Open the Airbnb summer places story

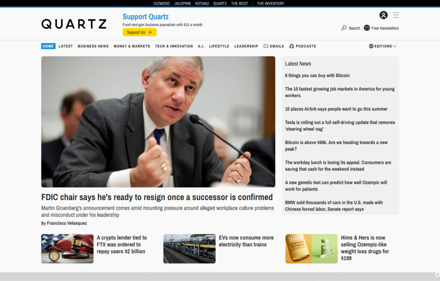[x=336, y=109]
